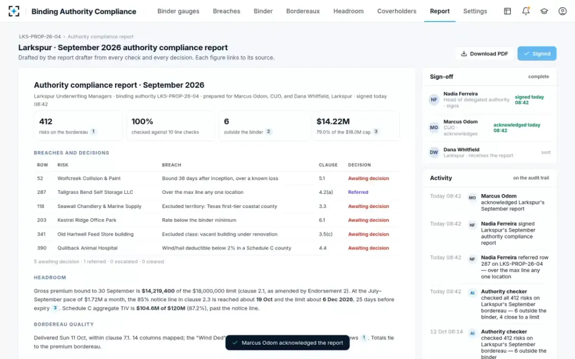Open the Coverholders tab
This screenshot has width=575, height=359.
click(x=397, y=11)
